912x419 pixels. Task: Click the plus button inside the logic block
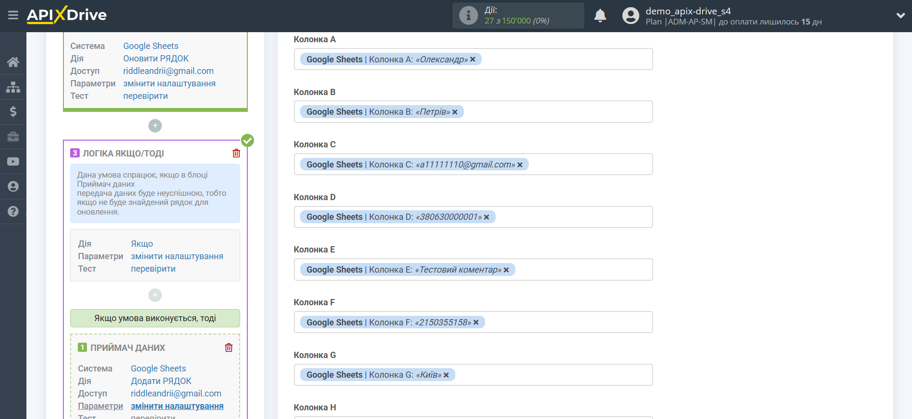[155, 295]
